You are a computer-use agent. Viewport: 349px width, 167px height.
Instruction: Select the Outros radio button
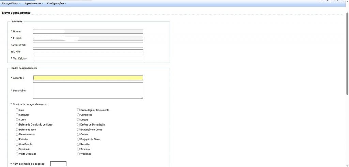coord(78,134)
